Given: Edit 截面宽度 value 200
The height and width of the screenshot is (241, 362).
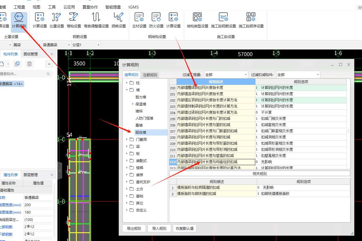Looking at the screenshot, I should [x=38, y=205].
